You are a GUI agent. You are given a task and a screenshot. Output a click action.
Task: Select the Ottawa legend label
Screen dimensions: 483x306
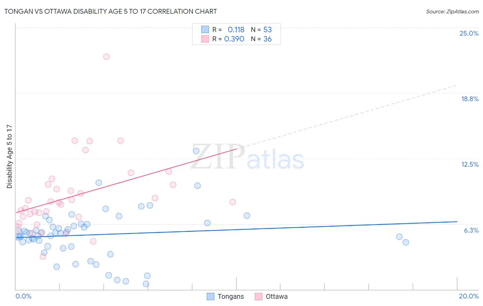(x=277, y=296)
